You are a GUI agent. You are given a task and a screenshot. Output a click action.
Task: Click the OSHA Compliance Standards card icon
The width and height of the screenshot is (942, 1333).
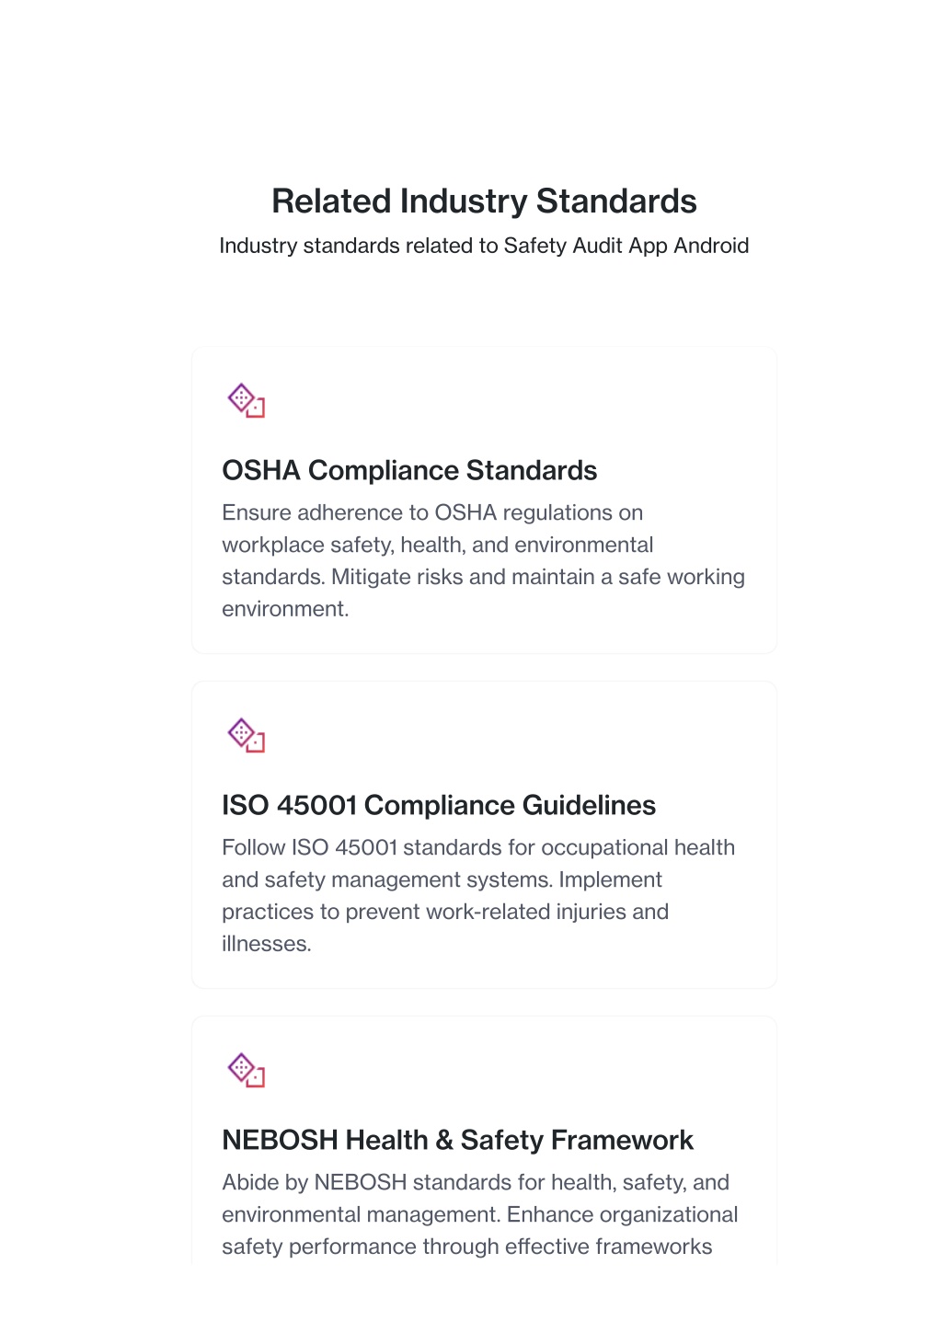[x=246, y=401]
